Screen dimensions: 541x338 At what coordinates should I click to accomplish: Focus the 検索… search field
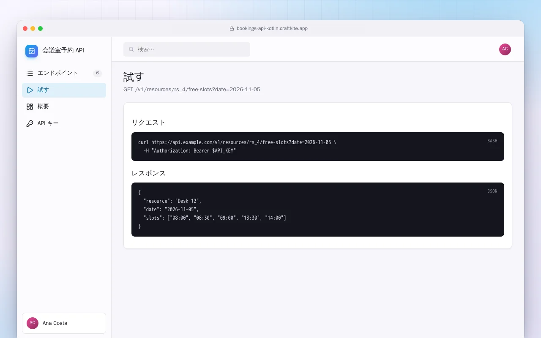pos(187,49)
